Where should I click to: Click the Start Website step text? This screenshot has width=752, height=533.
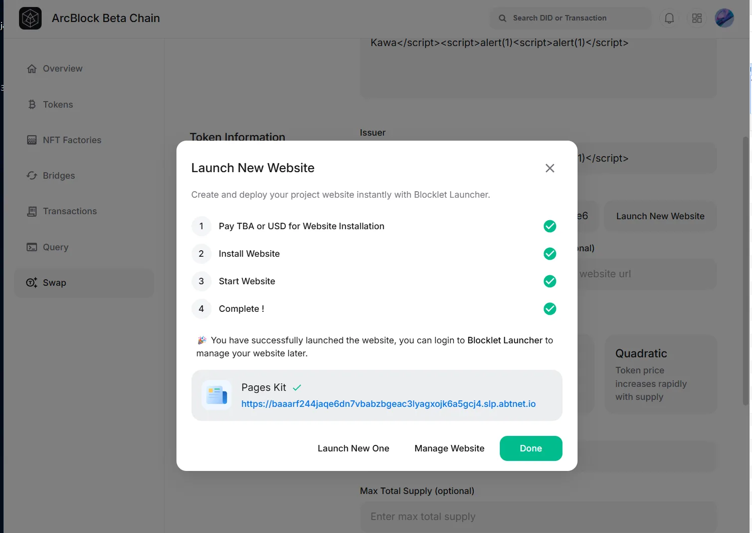[247, 281]
